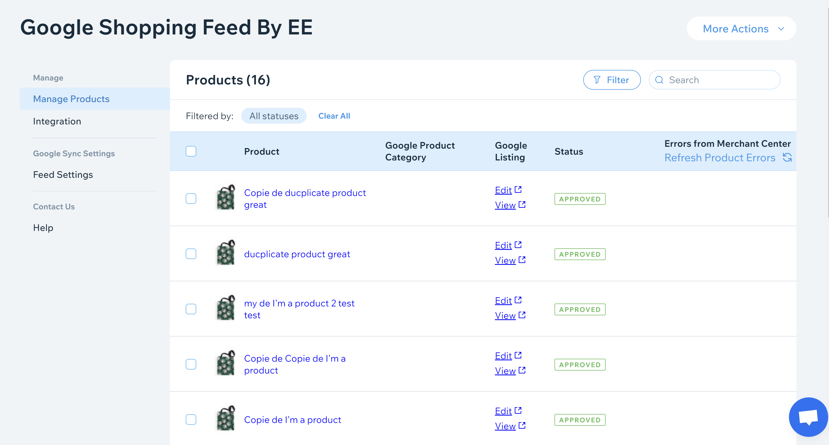Click the magnifier icon in search box

pos(659,80)
